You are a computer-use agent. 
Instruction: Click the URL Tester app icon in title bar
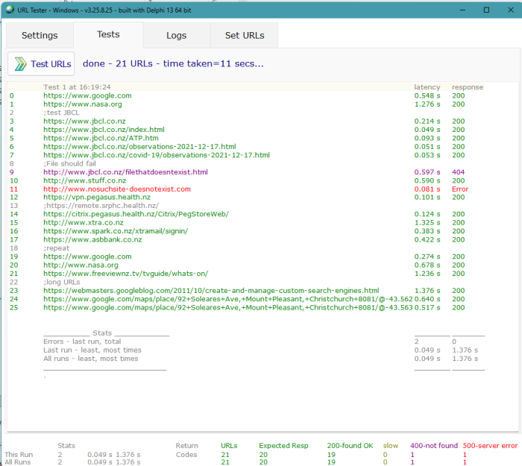tap(10, 10)
